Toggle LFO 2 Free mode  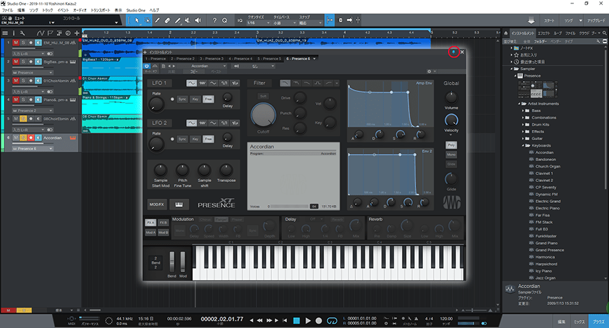(208, 139)
